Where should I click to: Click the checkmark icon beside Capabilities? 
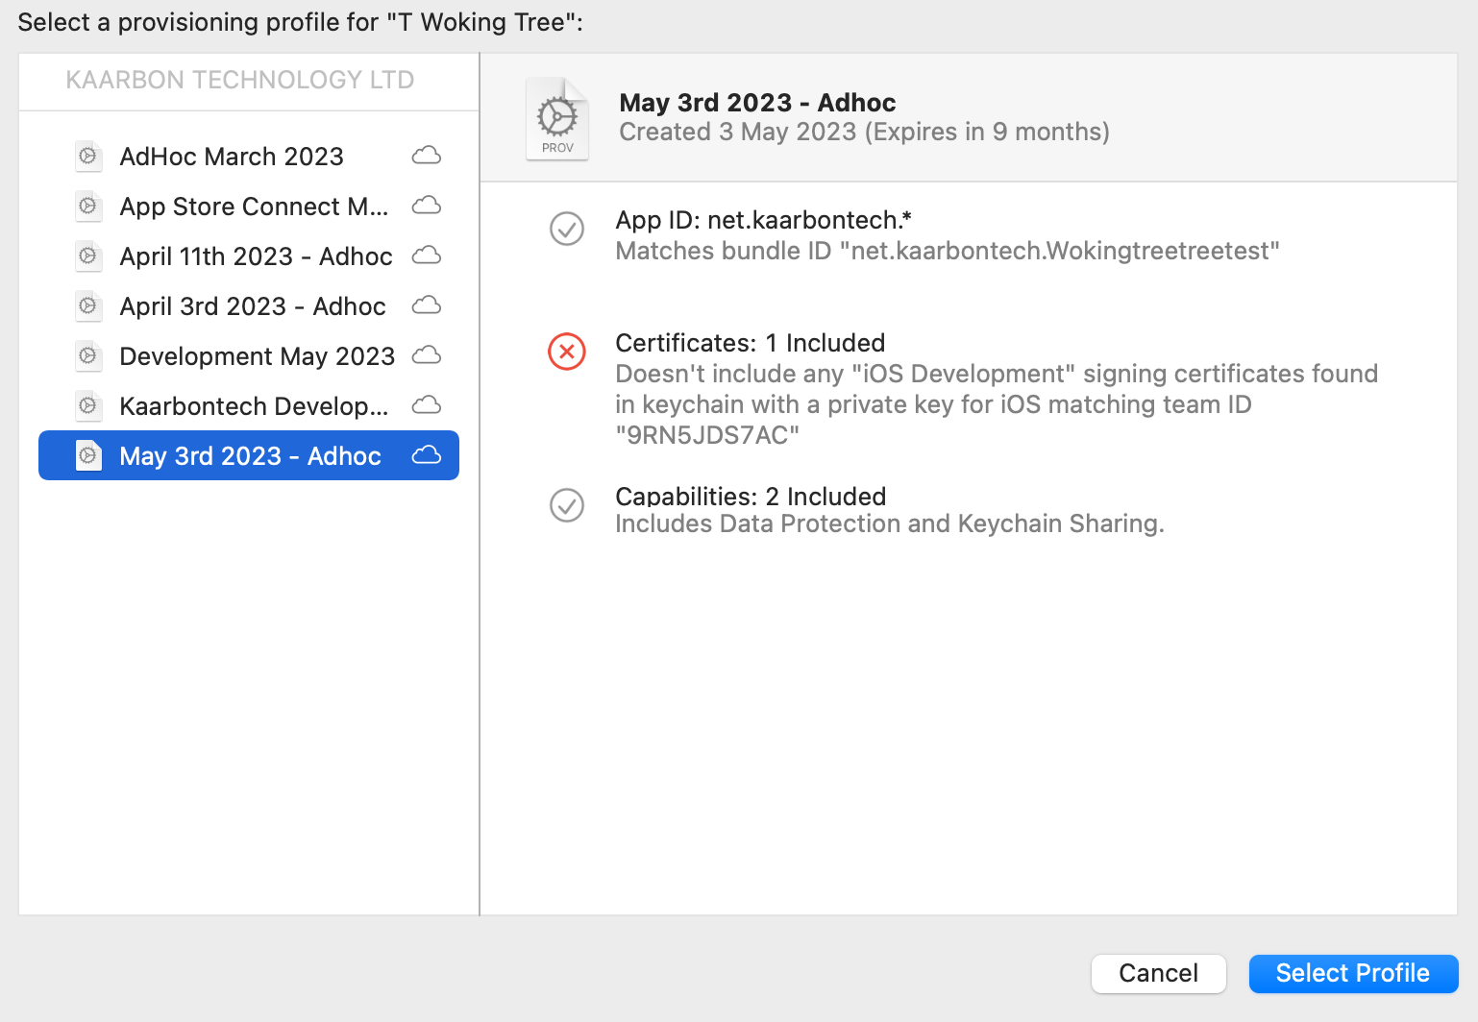567,506
